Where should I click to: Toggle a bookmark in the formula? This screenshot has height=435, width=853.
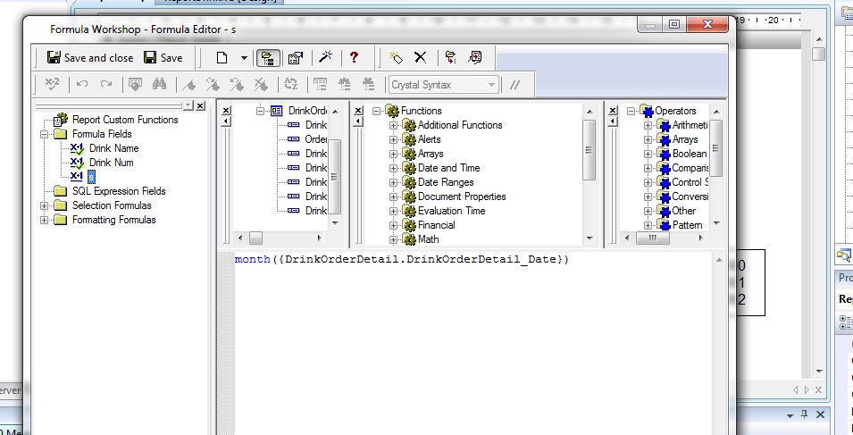point(188,85)
